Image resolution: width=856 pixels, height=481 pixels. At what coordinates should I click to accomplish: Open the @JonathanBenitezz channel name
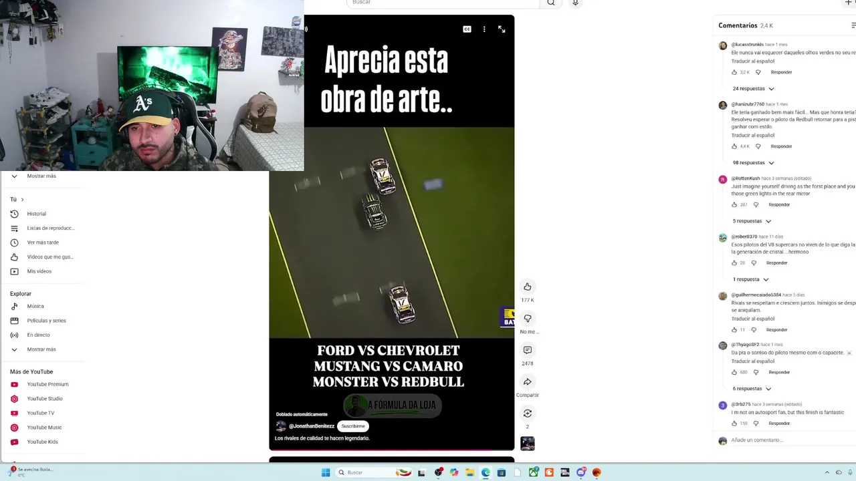click(x=312, y=426)
